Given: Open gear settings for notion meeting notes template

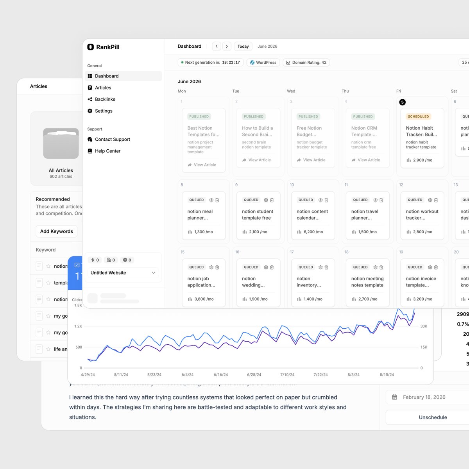Looking at the screenshot, I should 376,267.
